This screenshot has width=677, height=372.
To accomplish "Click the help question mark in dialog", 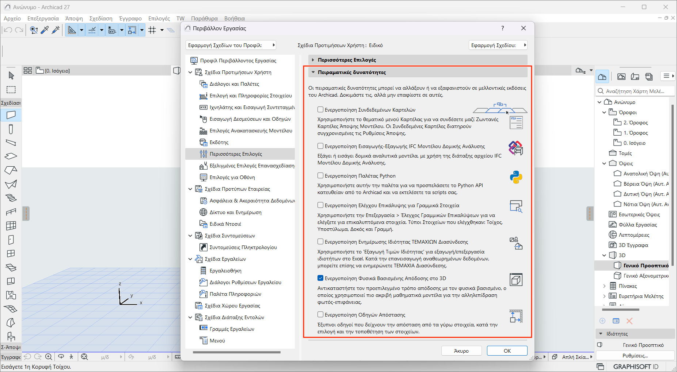I will [502, 28].
